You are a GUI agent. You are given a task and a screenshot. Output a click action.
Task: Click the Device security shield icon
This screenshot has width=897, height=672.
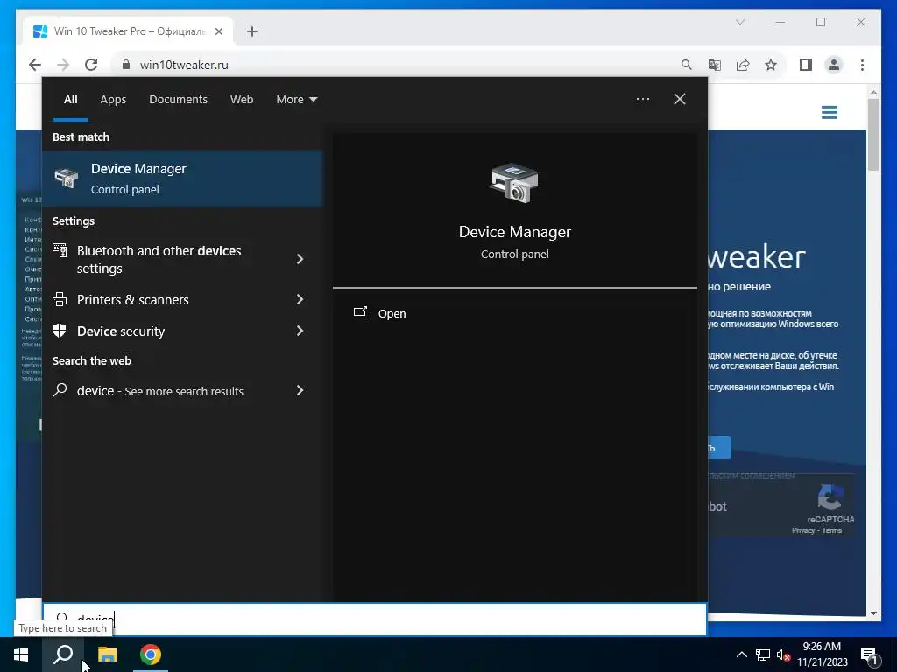pyautogui.click(x=60, y=331)
